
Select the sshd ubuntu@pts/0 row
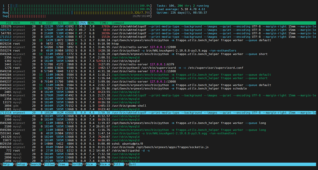pos(158,144)
